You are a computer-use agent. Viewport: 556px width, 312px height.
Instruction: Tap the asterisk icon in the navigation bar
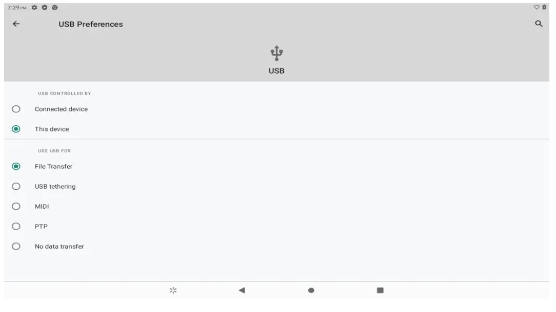click(x=173, y=290)
